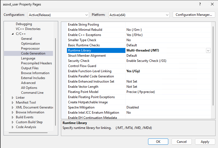Expand the Manifest Tool node
Screen dimensions: 218x148
tap(13, 102)
